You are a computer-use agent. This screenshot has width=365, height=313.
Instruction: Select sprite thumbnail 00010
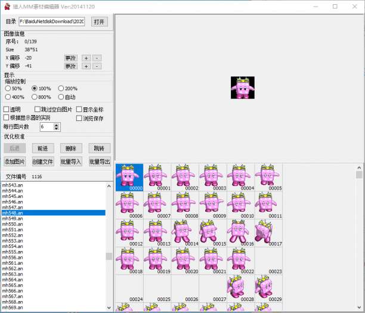point(241,205)
